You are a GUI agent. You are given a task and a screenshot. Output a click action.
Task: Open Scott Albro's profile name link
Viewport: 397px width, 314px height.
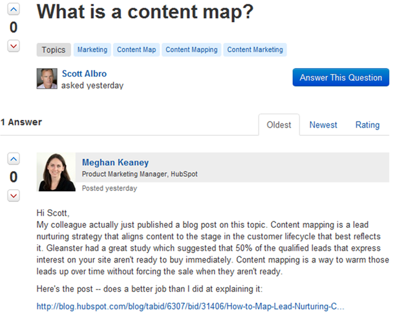click(x=84, y=74)
